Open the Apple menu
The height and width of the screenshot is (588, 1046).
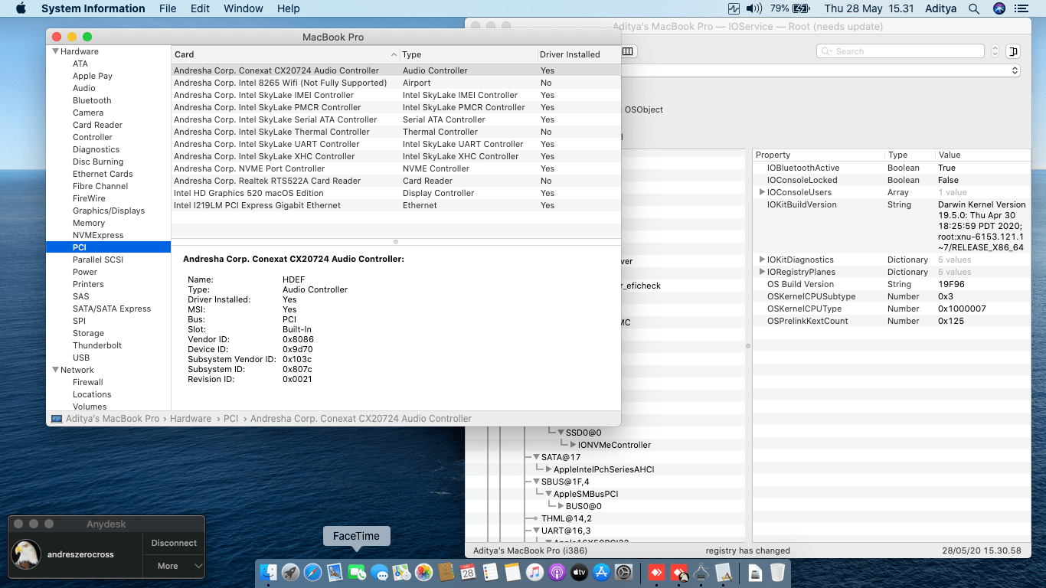pos(21,8)
